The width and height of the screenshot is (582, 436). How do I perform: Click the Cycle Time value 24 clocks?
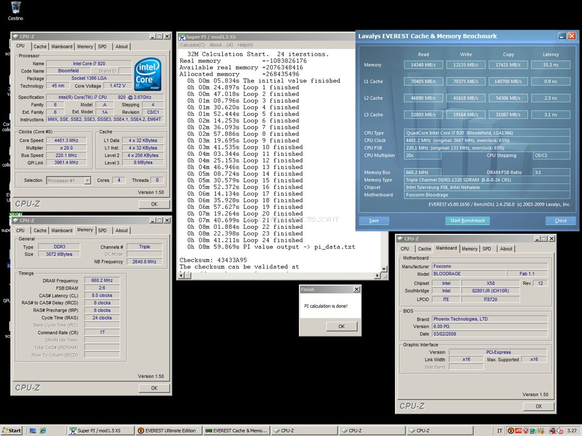(102, 318)
